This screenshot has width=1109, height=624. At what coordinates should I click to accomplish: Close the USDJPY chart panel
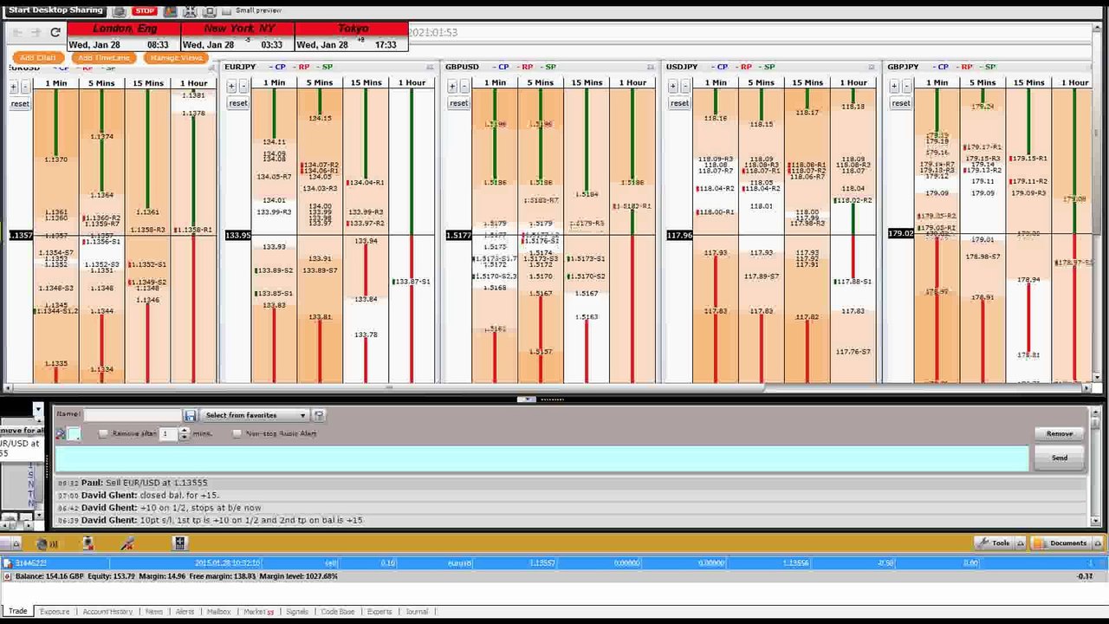(x=871, y=67)
